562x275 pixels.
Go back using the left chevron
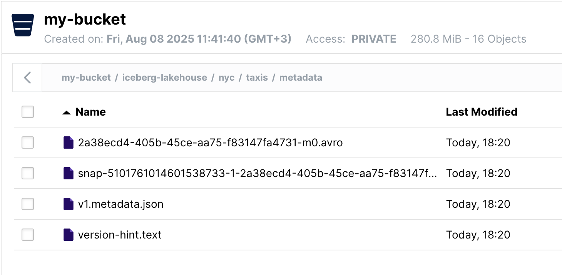pyautogui.click(x=27, y=78)
